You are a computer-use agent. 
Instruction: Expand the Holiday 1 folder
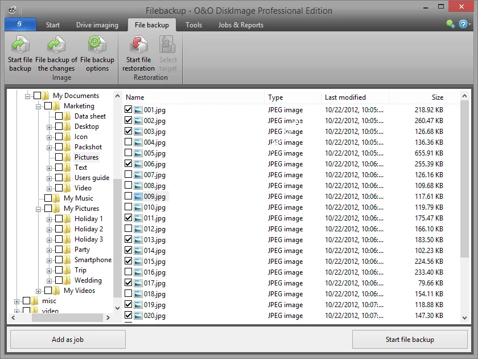coord(49,219)
